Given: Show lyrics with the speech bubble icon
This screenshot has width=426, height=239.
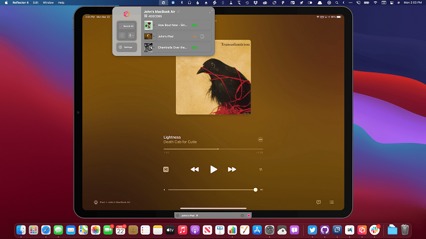Looking at the screenshot, I should pyautogui.click(x=318, y=202).
